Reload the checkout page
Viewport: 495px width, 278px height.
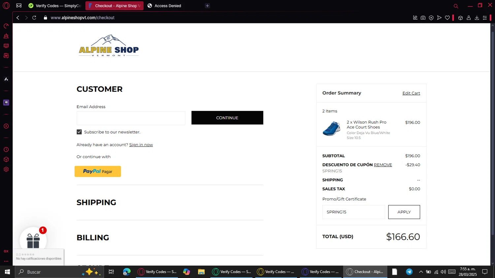[x=34, y=18]
